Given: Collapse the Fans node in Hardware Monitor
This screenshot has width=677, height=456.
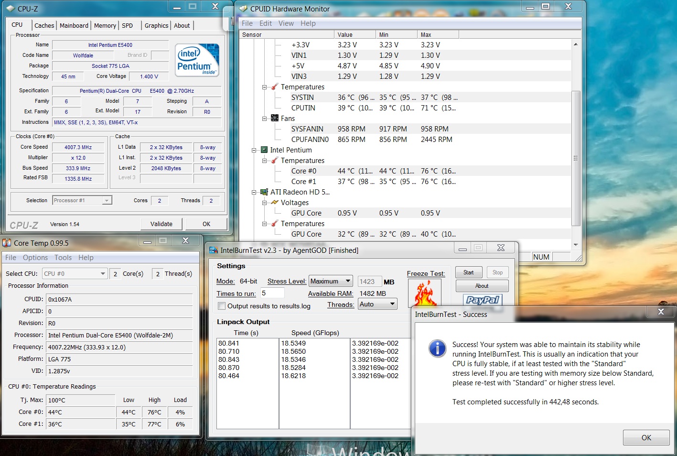Looking at the screenshot, I should (264, 119).
